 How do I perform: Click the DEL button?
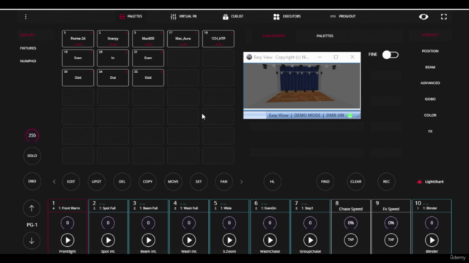point(122,182)
